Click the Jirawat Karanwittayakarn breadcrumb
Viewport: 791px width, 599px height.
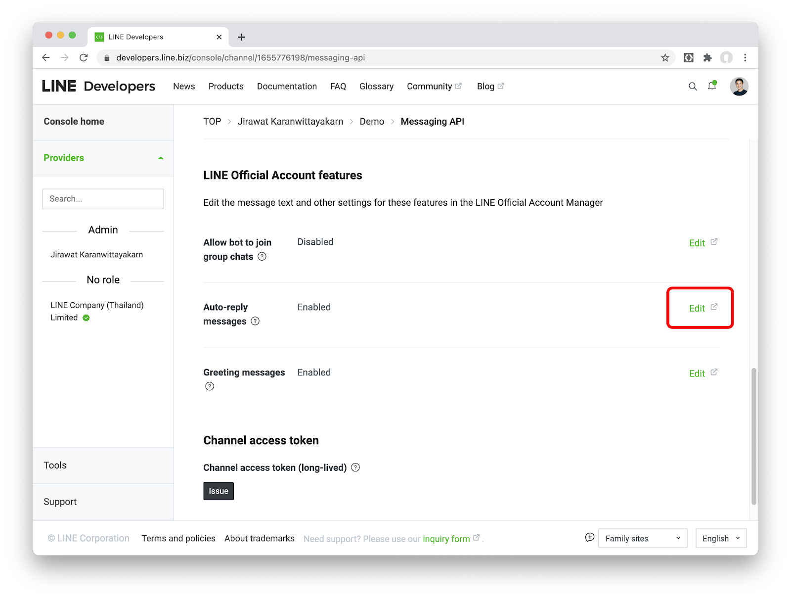pyautogui.click(x=290, y=122)
